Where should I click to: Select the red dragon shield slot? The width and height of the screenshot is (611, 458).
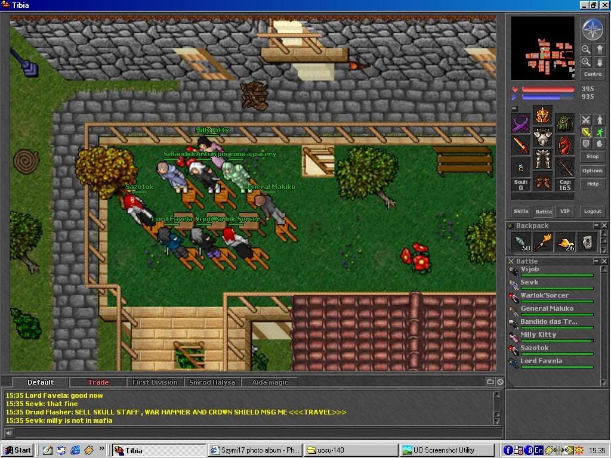coord(564,146)
